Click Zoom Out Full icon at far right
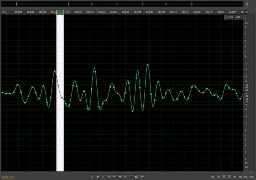The image size is (256, 180). click(252, 176)
